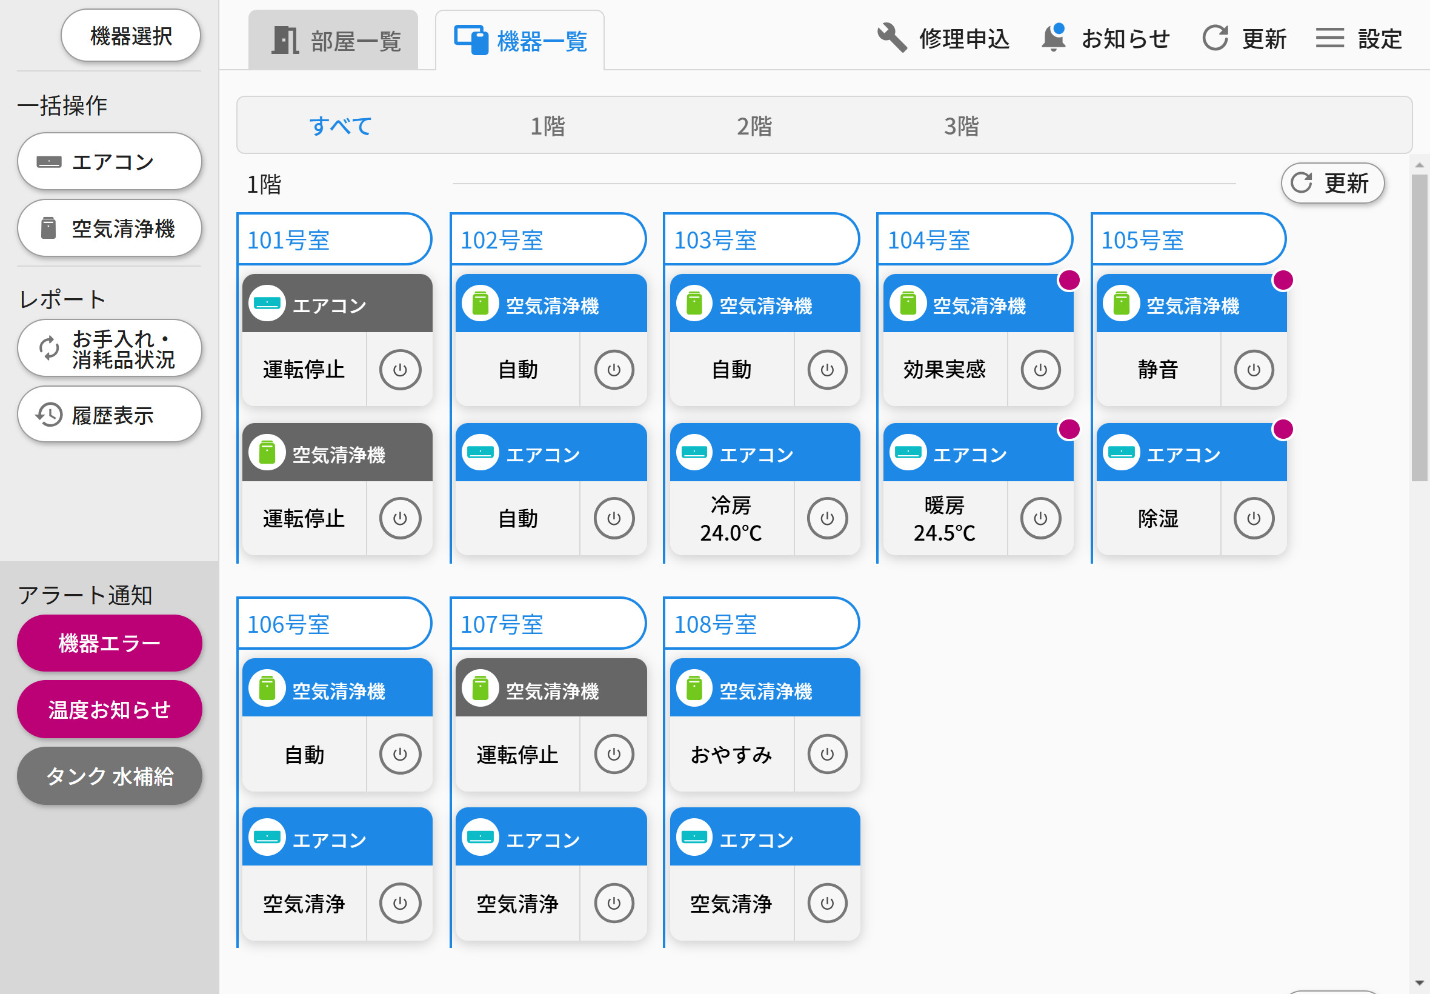This screenshot has width=1430, height=994.
Task: Click the refresh icon in the top bar
Action: [1217, 38]
